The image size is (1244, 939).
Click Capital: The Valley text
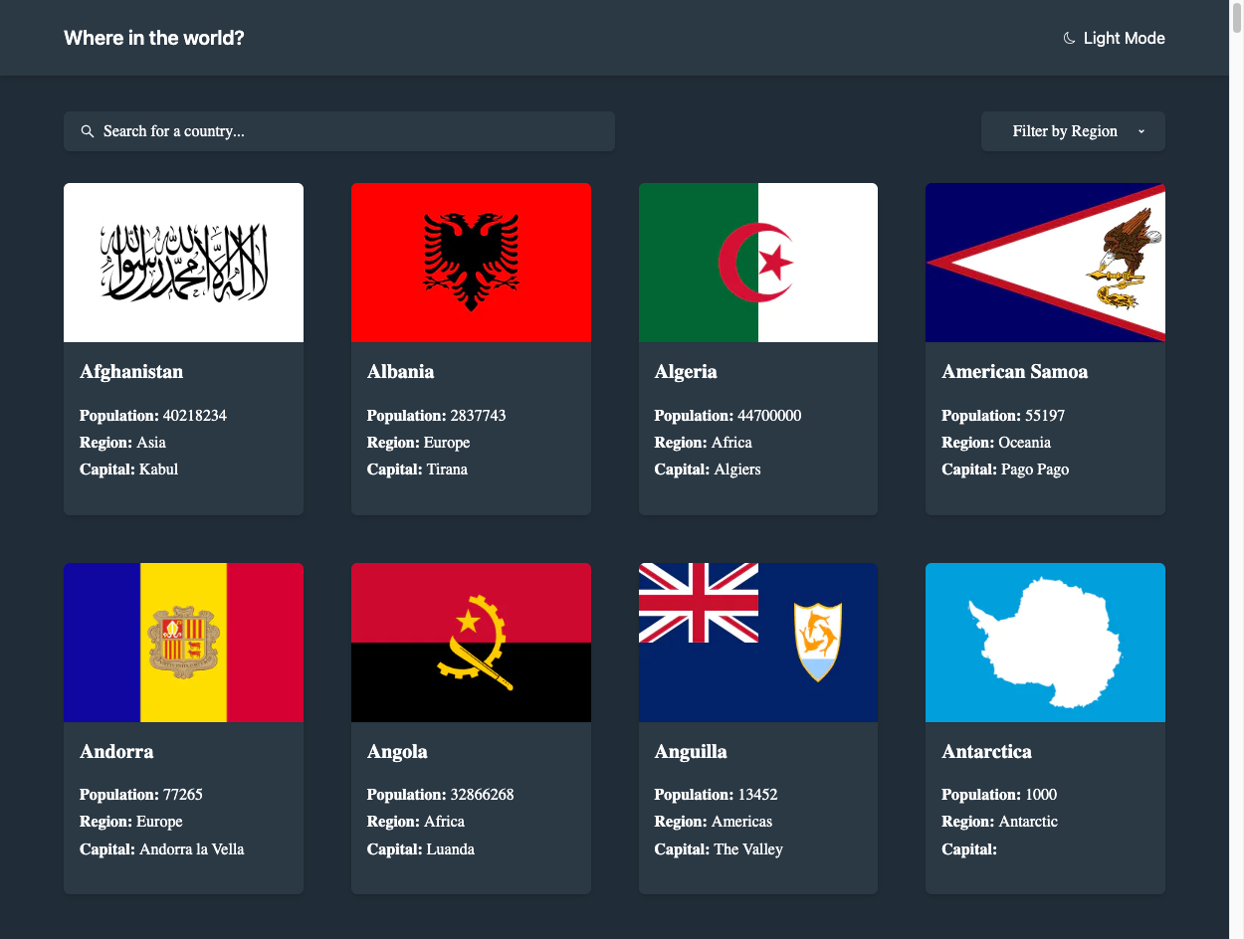coord(719,849)
